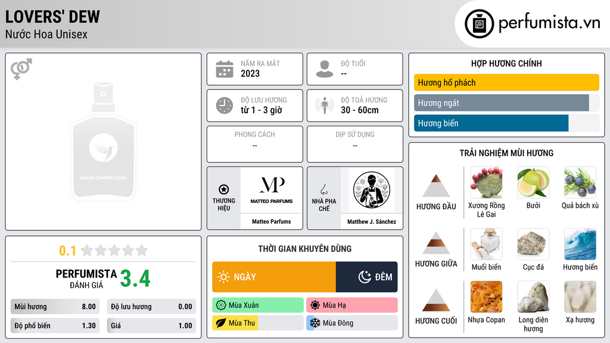
Task: Click the star badge brand icon
Action: 224,189
